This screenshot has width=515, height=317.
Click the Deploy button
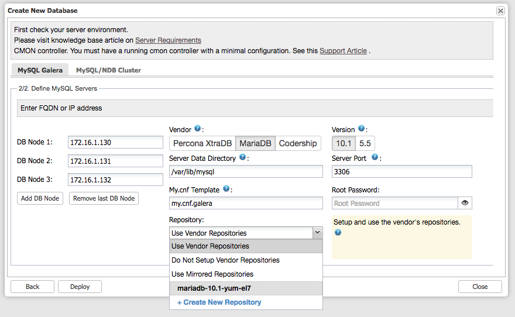coord(80,287)
